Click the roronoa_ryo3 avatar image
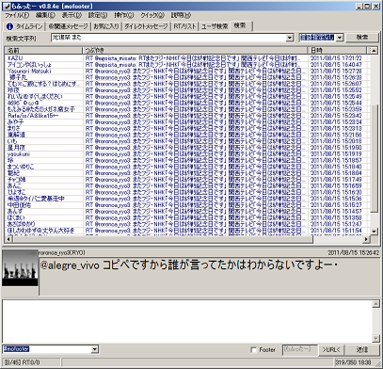383x369 pixels. click(x=20, y=268)
